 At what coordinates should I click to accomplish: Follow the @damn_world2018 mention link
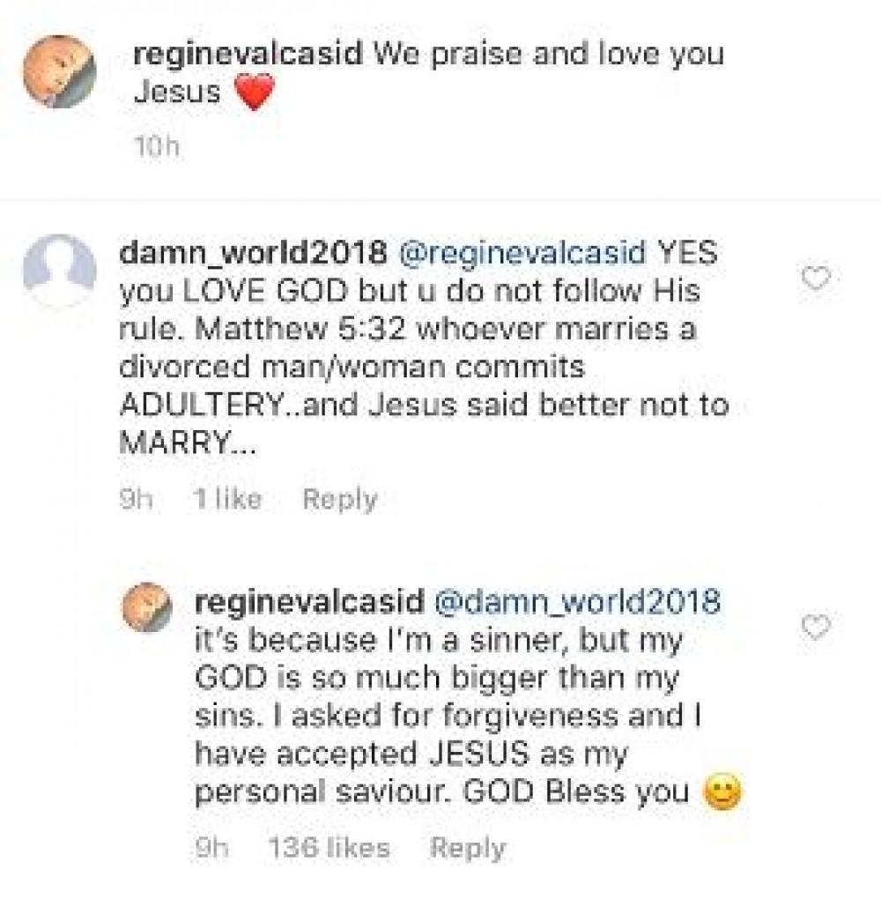578,602
